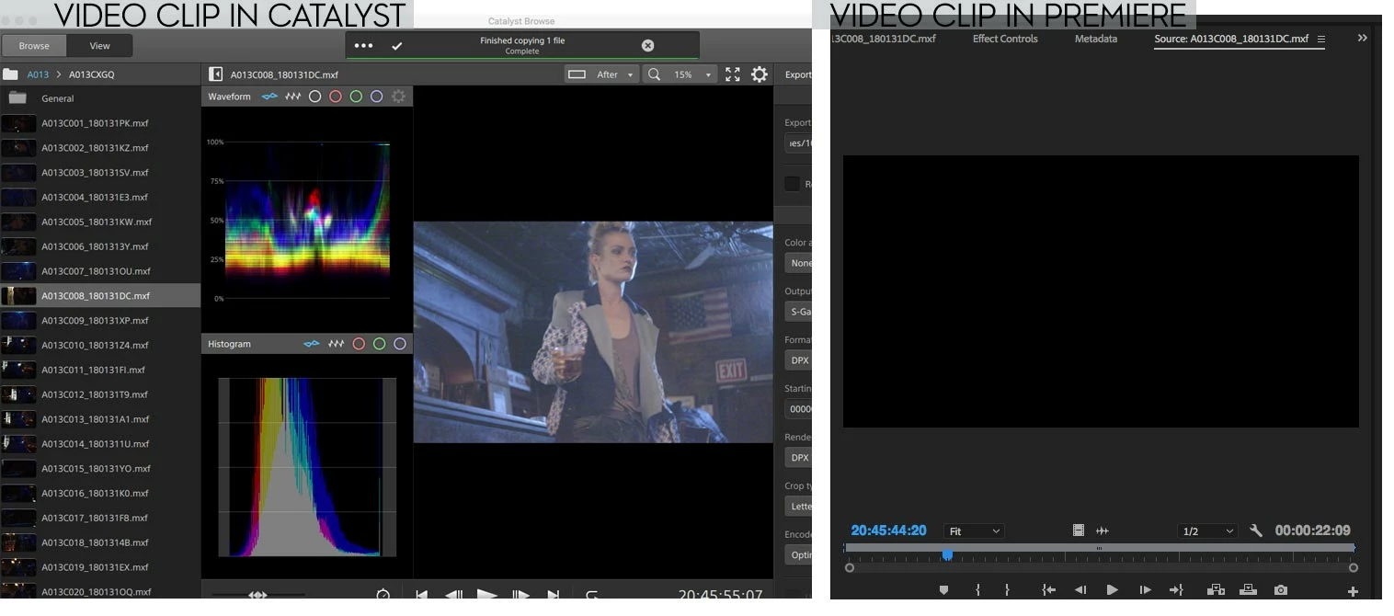Open the Metadata tab in Premiere
This screenshot has height=616, width=1394.
(1096, 39)
